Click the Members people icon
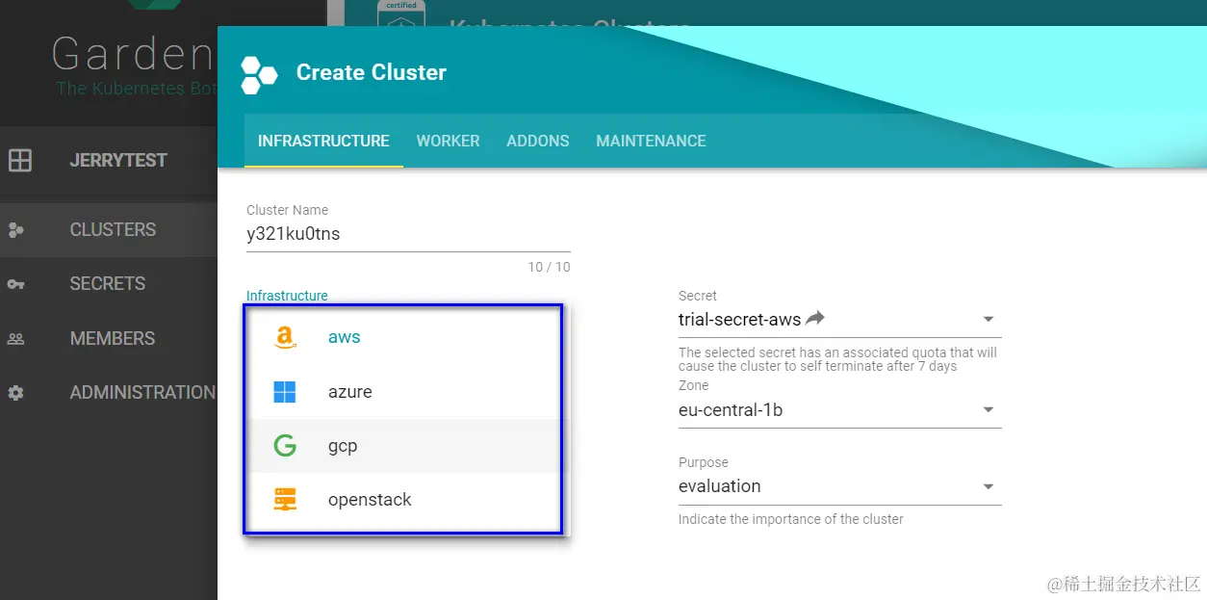Image resolution: width=1207 pixels, height=600 pixels. [15, 339]
